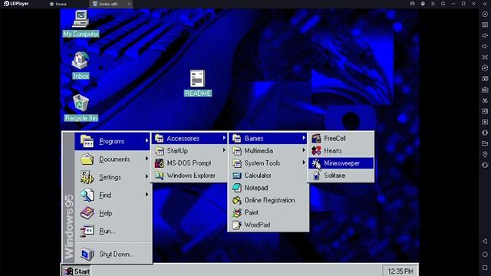
Task: Switch to the LDPlayer Home tab
Action: click(58, 4)
